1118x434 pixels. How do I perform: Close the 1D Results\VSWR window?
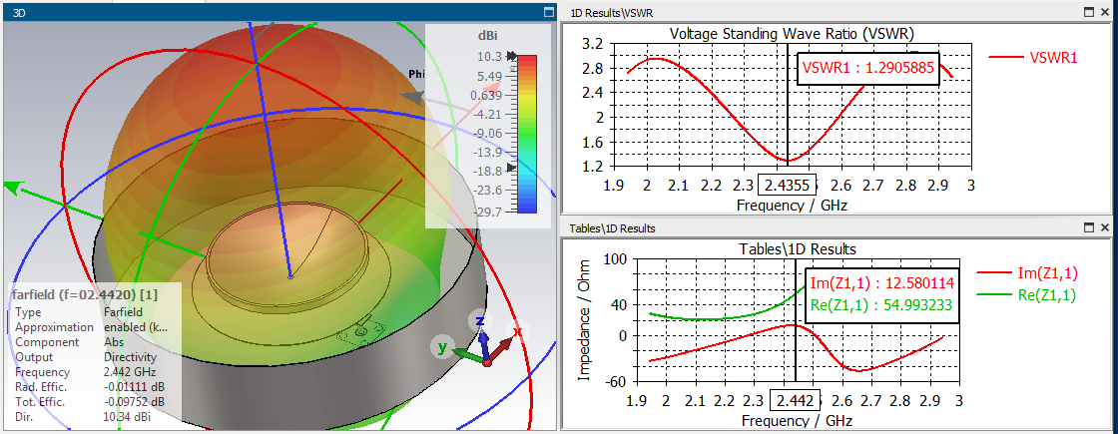coord(1105,11)
